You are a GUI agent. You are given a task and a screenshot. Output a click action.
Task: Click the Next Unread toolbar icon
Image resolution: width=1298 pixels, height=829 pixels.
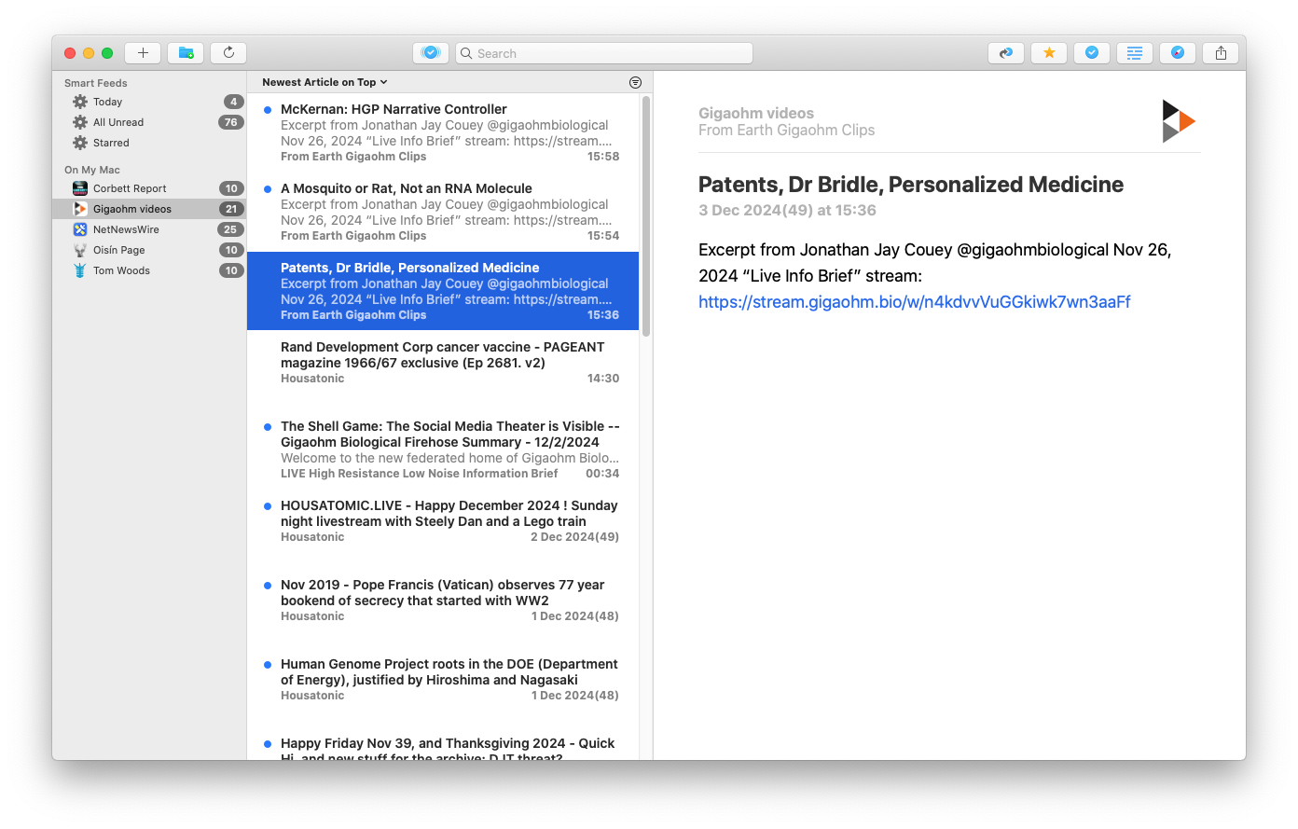pos(1006,53)
